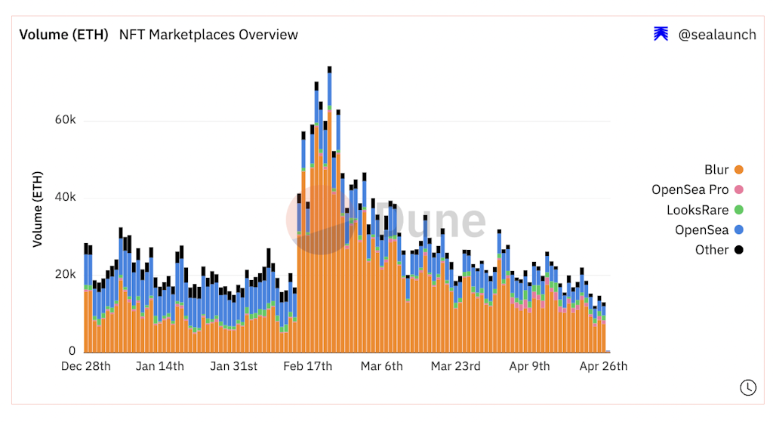Click the 'Volume (ETH)' chart title
Image resolution: width=773 pixels, height=422 pixels.
click(63, 35)
